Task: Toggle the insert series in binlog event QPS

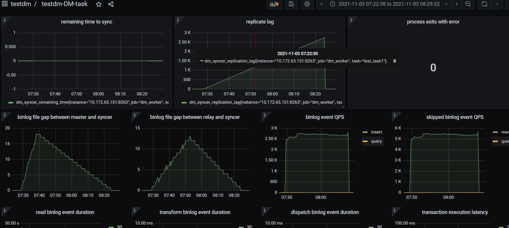Action: click(376, 132)
